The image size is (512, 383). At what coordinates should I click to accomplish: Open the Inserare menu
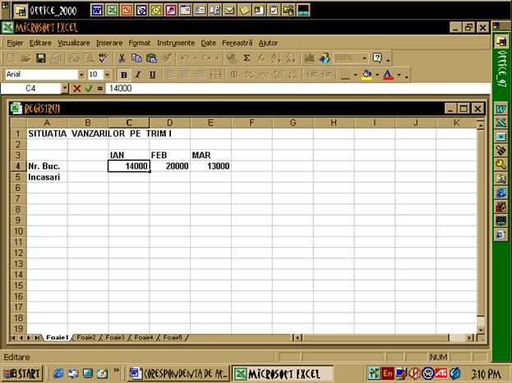[109, 43]
